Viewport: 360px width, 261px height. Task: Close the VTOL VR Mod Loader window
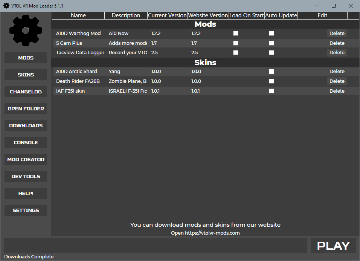(x=351, y=6)
